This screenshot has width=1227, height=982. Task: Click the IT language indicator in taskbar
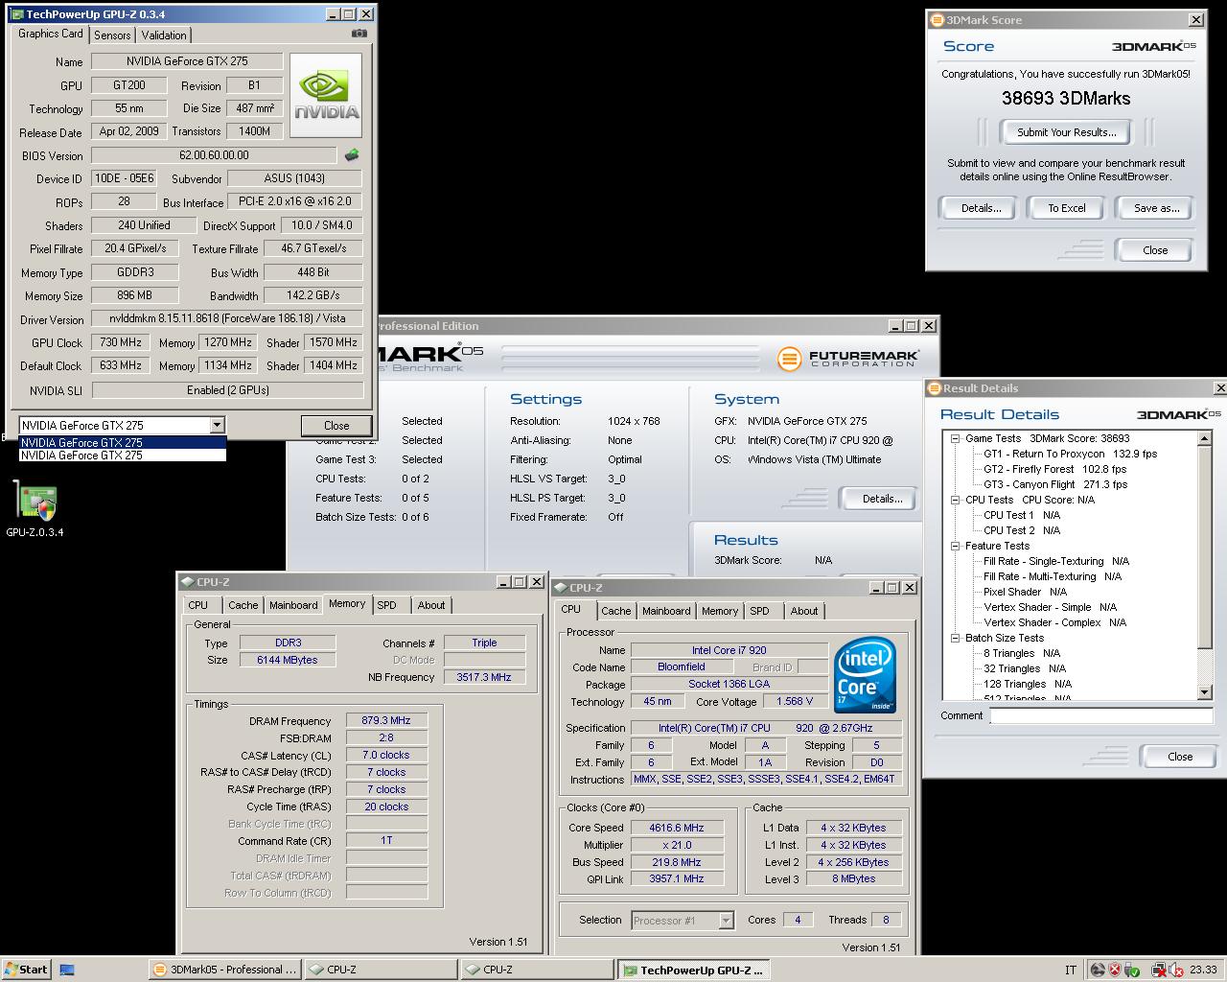click(x=1071, y=970)
